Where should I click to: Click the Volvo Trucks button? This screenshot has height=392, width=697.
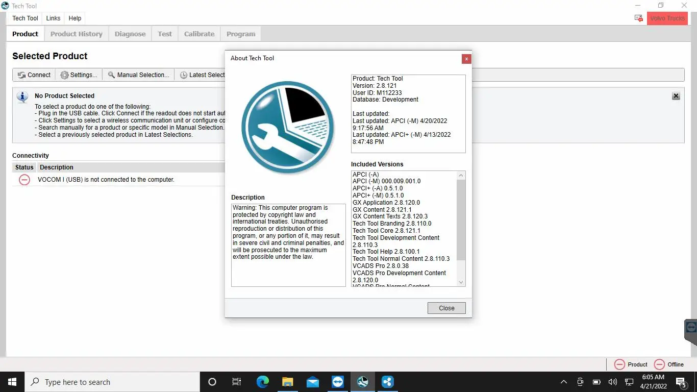point(667,18)
